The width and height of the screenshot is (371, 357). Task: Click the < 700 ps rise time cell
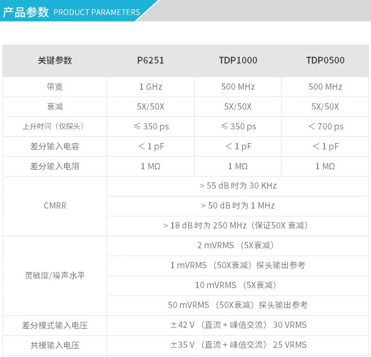[x=325, y=127]
